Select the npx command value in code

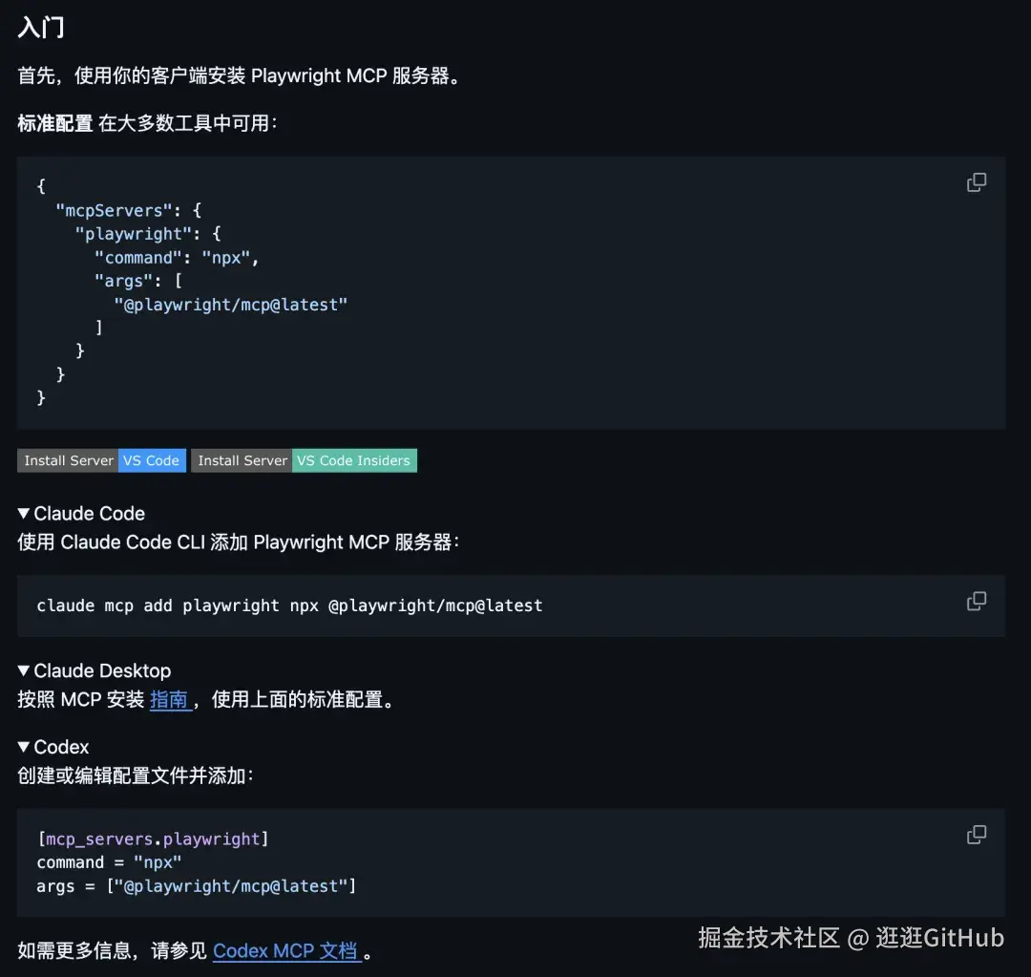227,257
